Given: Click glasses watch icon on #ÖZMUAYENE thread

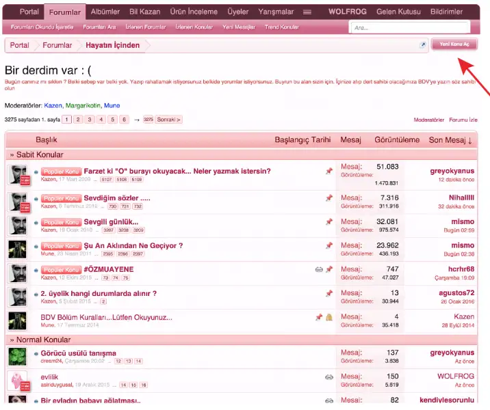Looking at the screenshot, I should click(319, 269).
